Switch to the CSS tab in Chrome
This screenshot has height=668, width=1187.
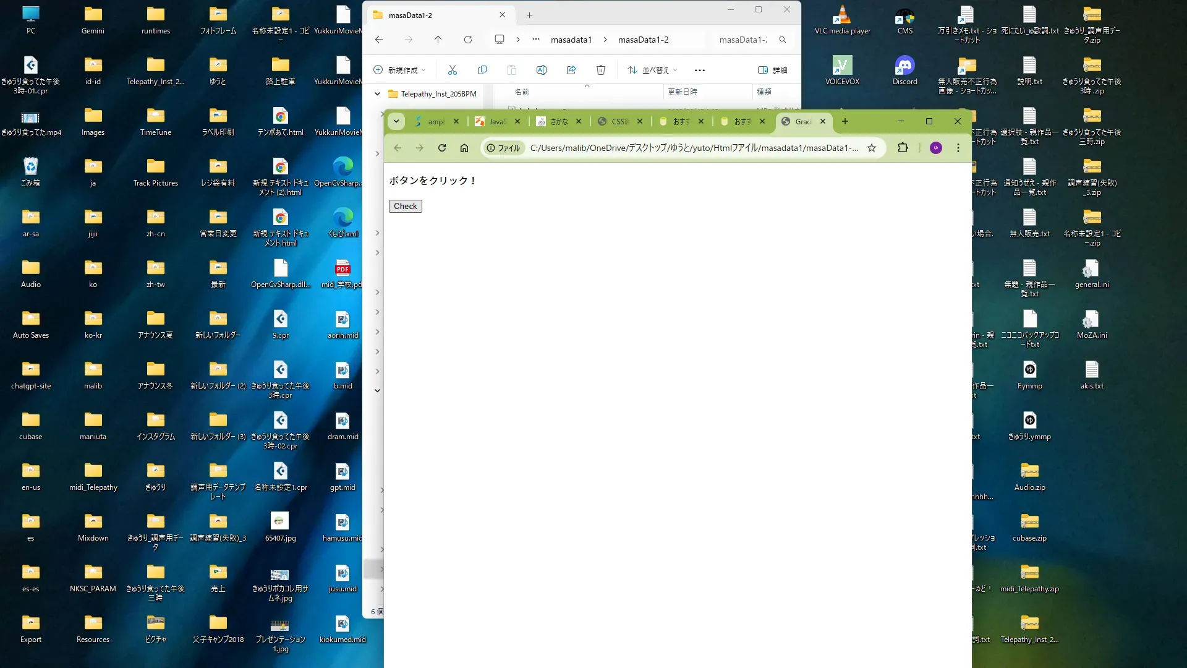(619, 121)
